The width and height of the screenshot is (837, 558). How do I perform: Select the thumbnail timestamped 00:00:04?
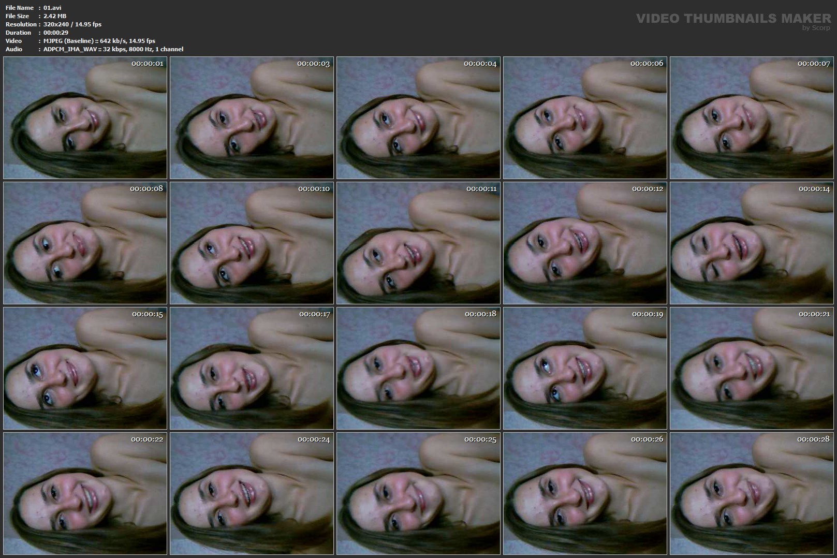(x=418, y=118)
